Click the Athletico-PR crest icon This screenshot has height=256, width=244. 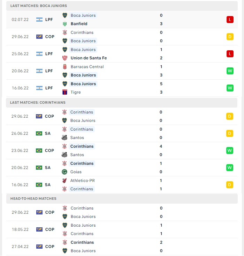coord(64,181)
